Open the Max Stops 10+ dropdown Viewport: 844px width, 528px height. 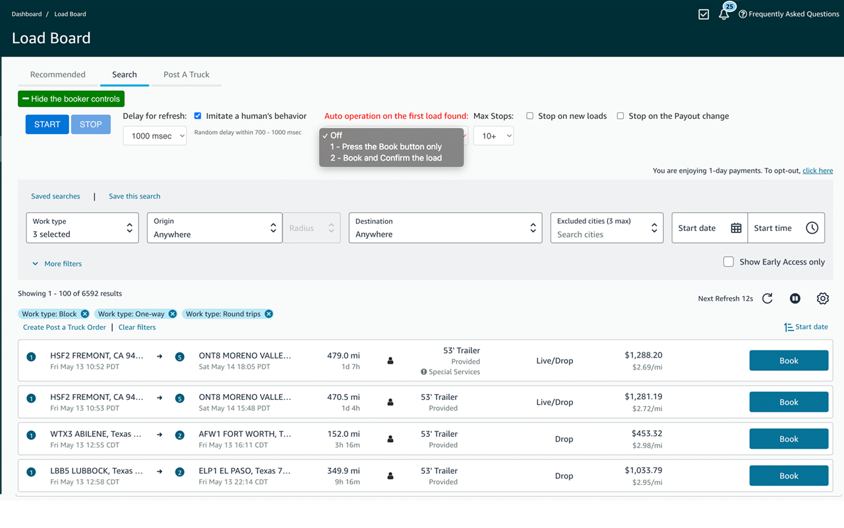coord(493,136)
